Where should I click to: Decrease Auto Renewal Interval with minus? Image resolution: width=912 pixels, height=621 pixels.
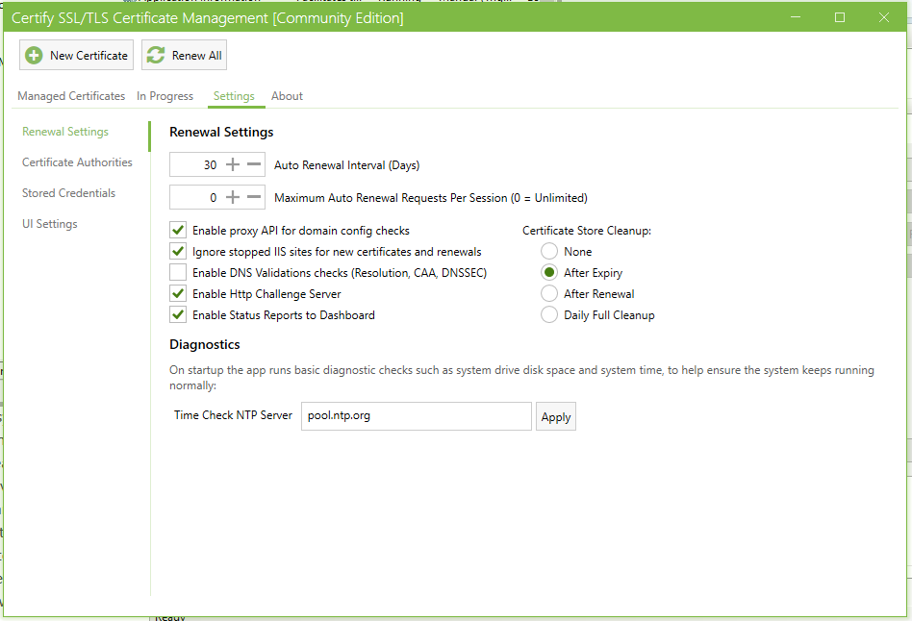point(254,164)
